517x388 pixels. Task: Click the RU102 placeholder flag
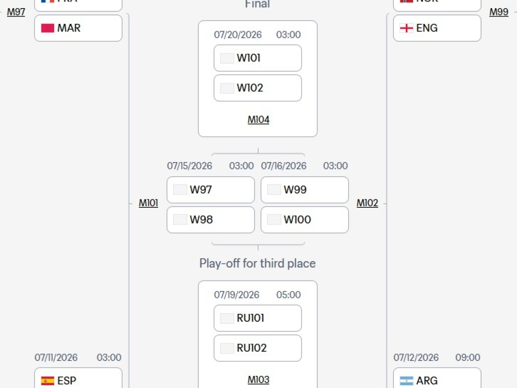[x=227, y=348]
